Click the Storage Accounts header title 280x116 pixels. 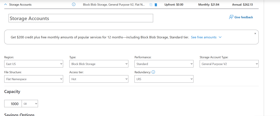[20, 5]
